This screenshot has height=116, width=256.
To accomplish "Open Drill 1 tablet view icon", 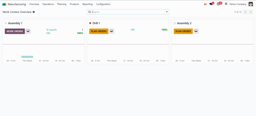I will point(111,31).
